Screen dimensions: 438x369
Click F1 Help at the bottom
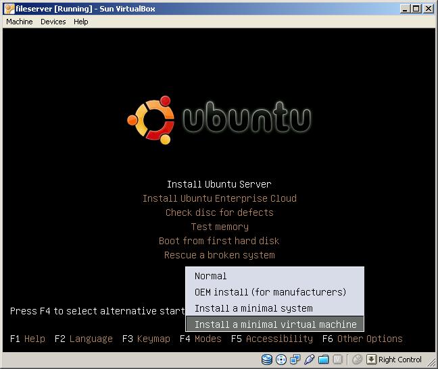click(x=27, y=339)
